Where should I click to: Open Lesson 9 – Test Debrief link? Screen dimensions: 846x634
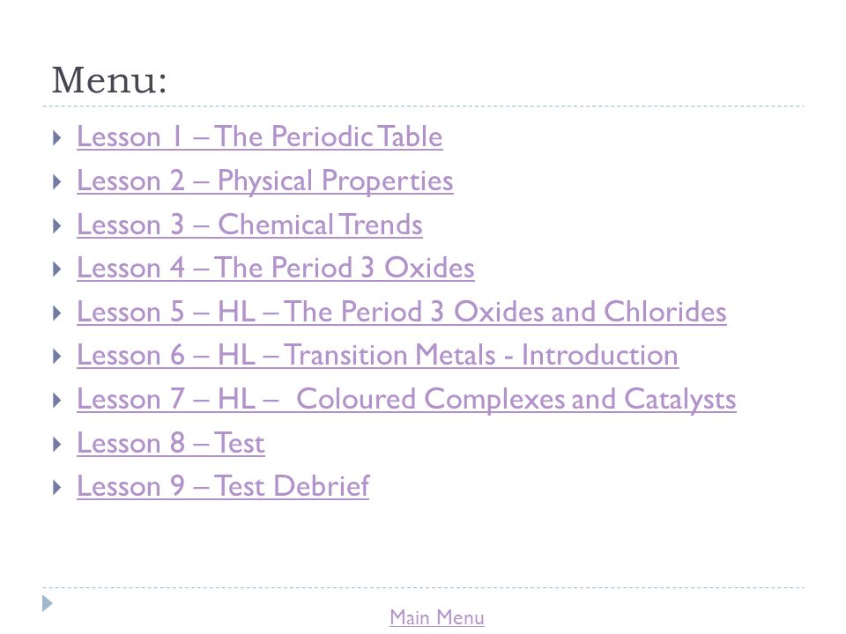[223, 487]
